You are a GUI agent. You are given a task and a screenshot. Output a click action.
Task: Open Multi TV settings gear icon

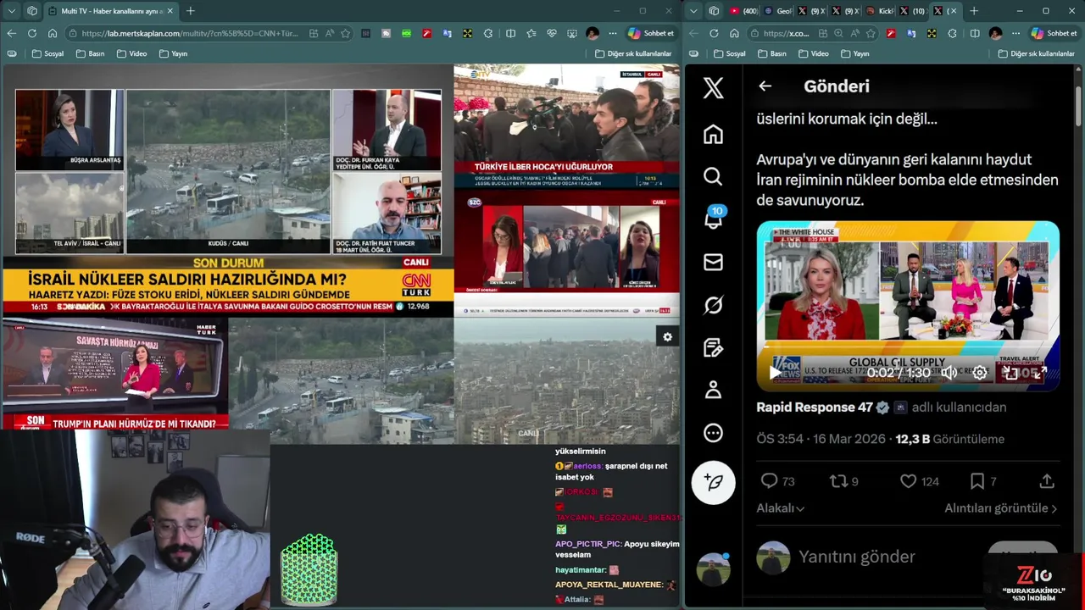coord(667,337)
